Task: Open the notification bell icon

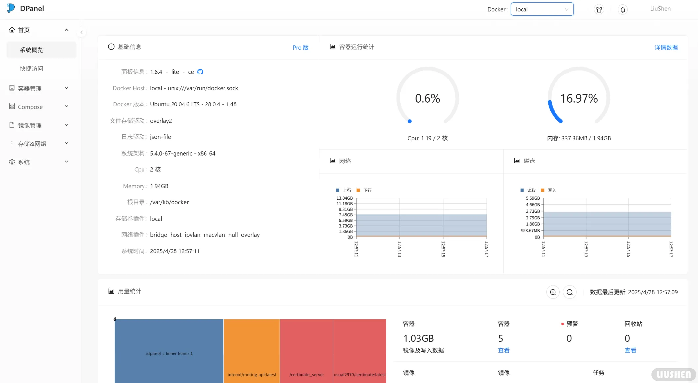Action: pos(622,10)
